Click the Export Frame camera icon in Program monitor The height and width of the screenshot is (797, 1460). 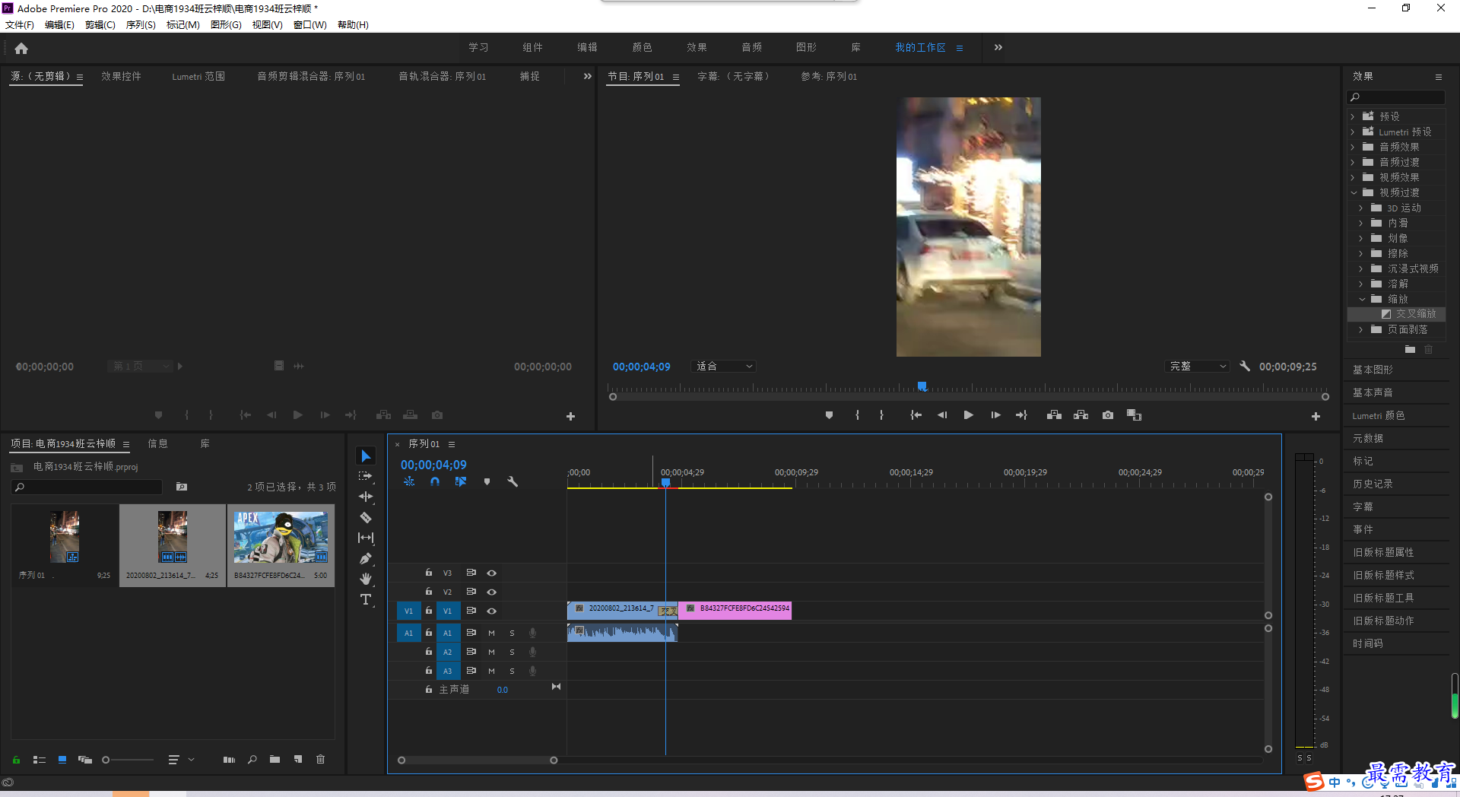click(x=1108, y=415)
